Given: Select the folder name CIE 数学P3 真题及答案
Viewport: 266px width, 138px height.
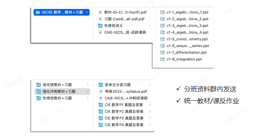Looking at the screenshot, I should 124,118.
